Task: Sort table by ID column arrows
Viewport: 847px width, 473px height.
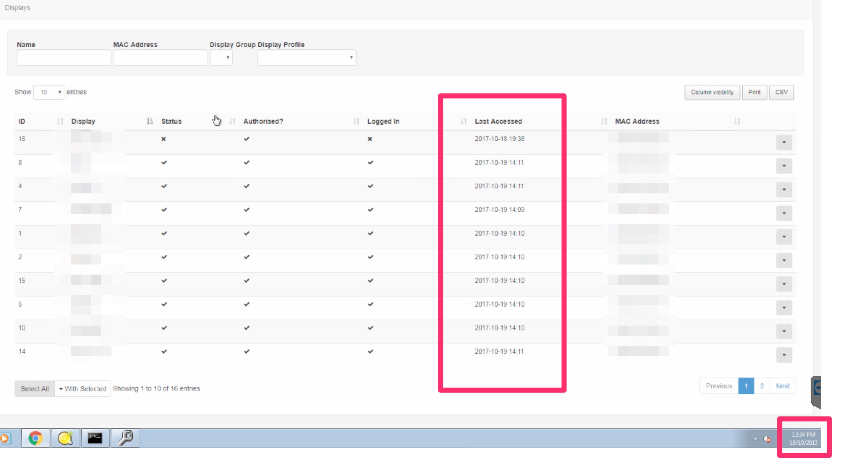Action: [x=60, y=121]
